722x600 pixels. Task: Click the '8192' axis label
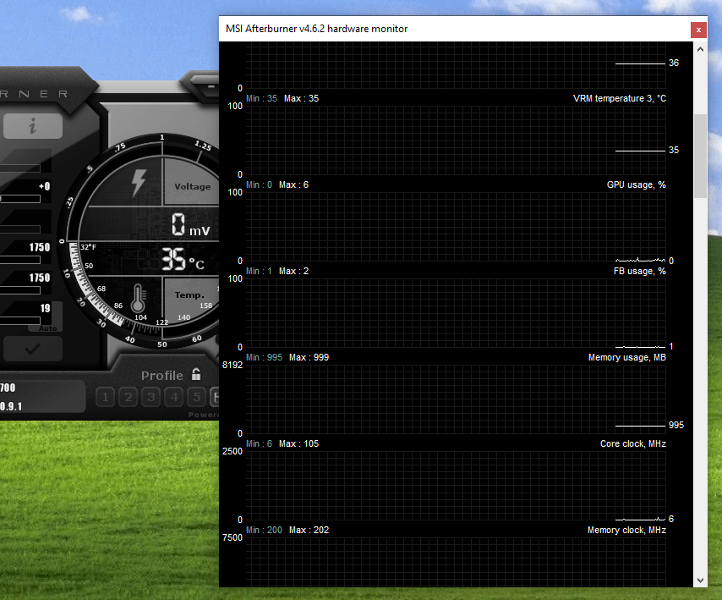(232, 365)
